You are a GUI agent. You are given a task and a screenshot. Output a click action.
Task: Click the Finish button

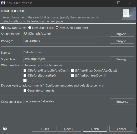point(95,129)
